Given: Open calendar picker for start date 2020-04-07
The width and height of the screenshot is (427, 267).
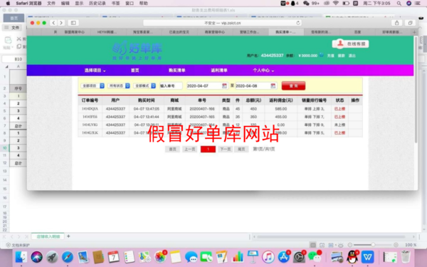Looking at the screenshot, I should coord(224,86).
